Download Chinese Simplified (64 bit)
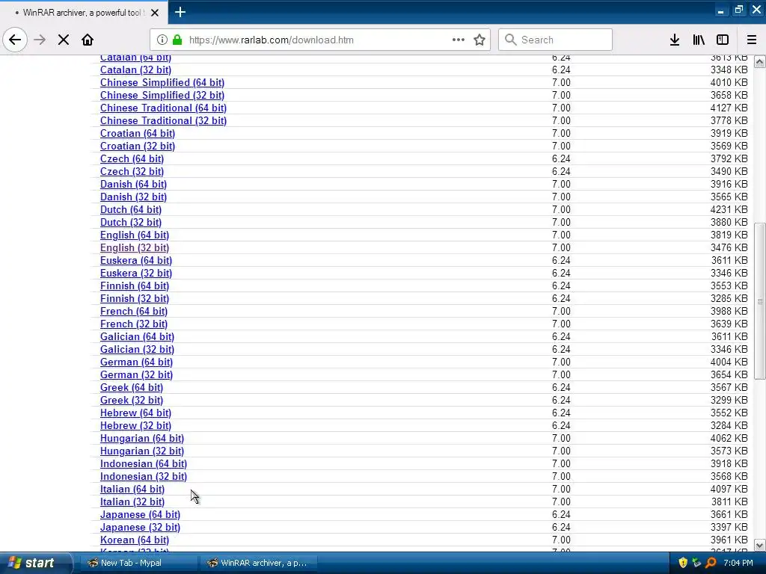This screenshot has height=574, width=766. pos(162,82)
